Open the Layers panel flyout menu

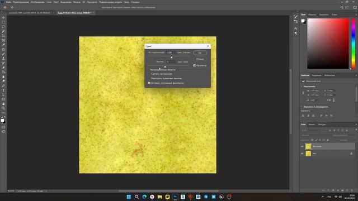tap(356, 125)
